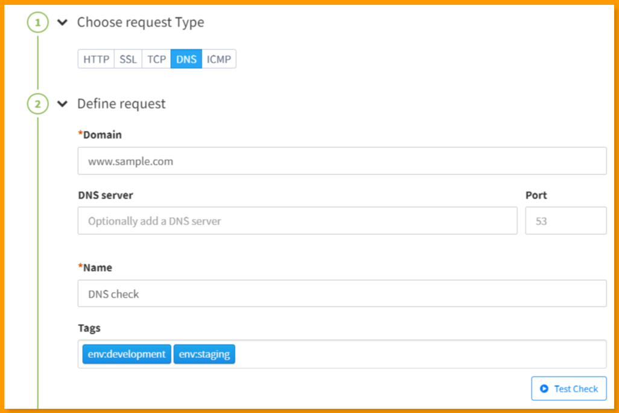This screenshot has height=413, width=619.
Task: Click the env:staging tag
Action: point(204,354)
